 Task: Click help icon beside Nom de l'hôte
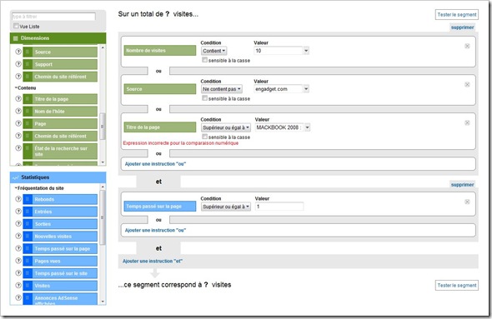click(x=18, y=111)
